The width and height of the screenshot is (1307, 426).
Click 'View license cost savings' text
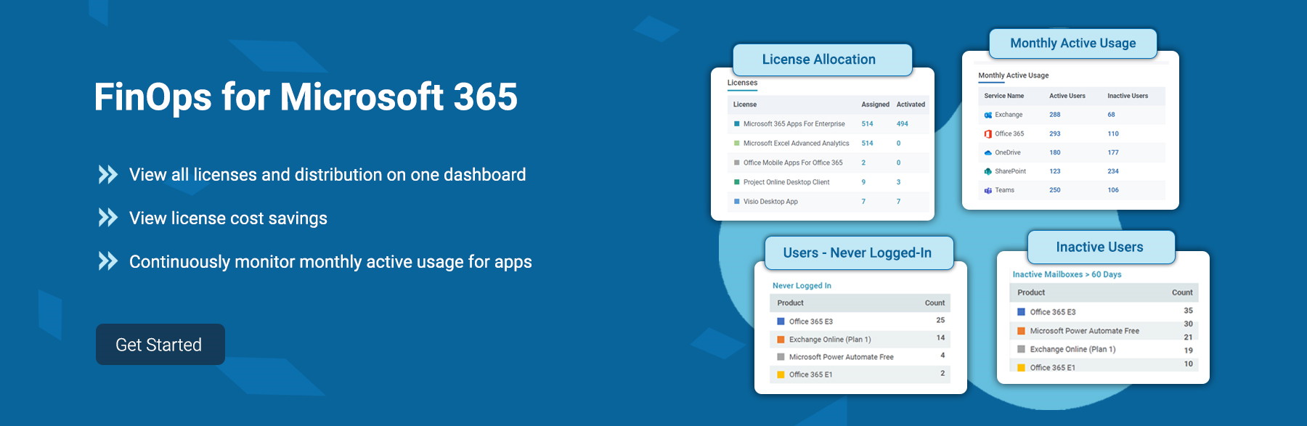coord(228,218)
